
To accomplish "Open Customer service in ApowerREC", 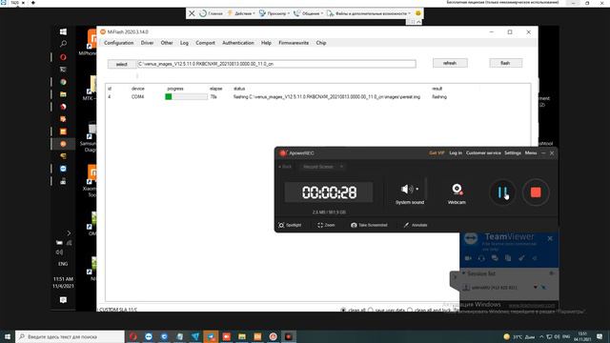I will (483, 153).
